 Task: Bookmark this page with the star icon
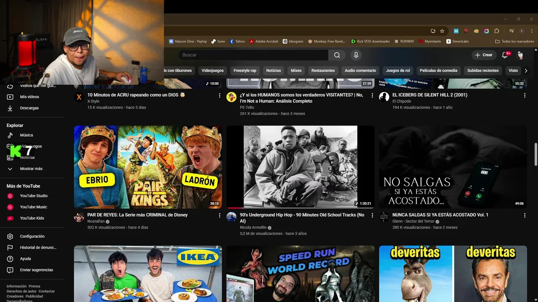442,31
